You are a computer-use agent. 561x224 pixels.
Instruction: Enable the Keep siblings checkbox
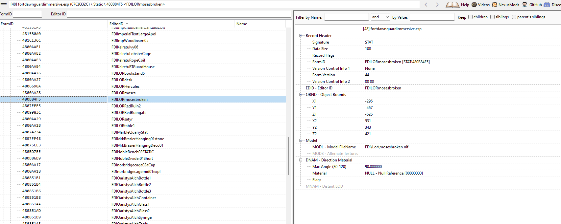pos(492,17)
